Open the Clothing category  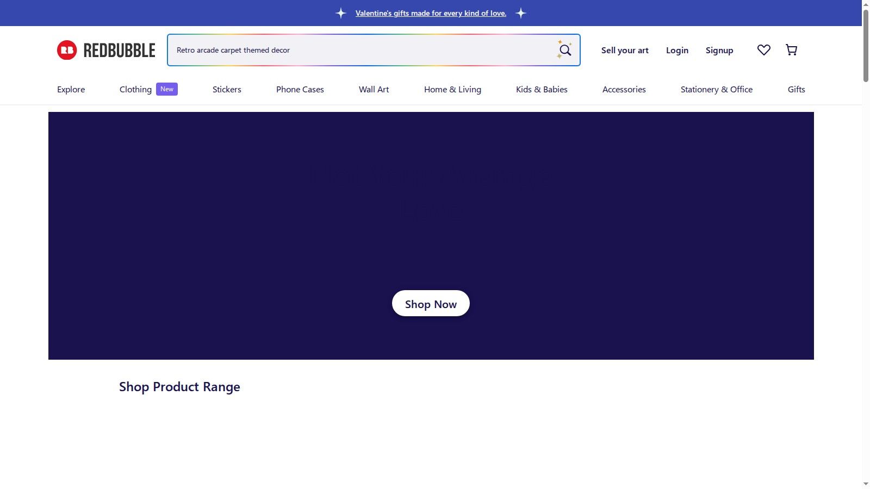tap(135, 90)
